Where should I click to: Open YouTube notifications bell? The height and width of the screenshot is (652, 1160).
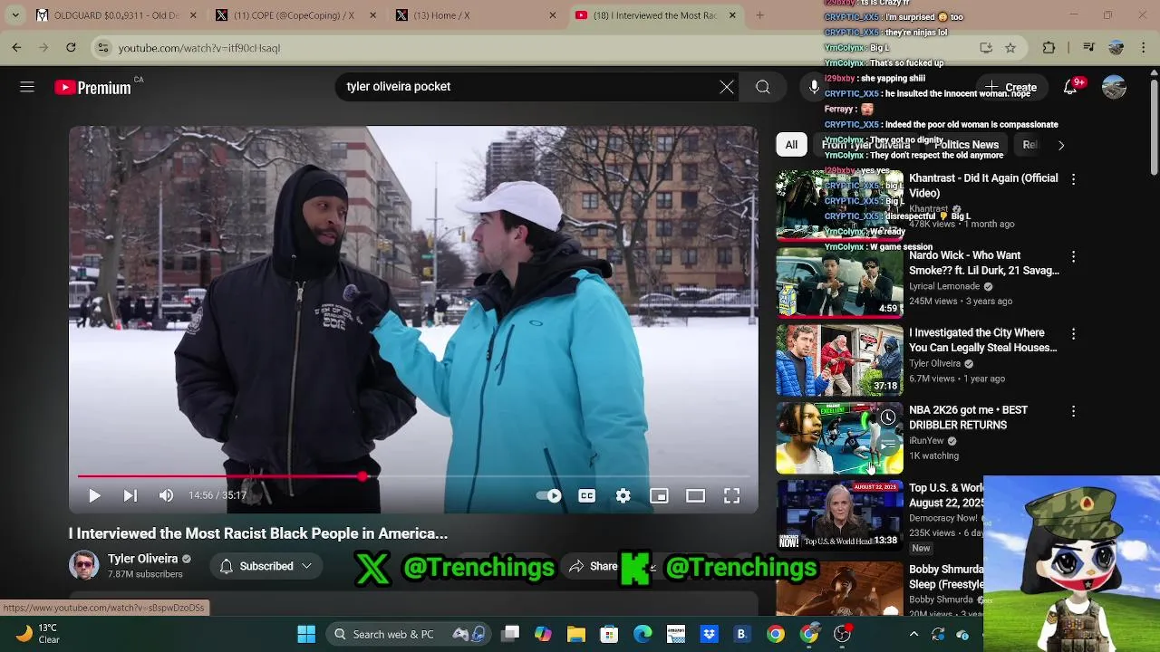point(1071,87)
